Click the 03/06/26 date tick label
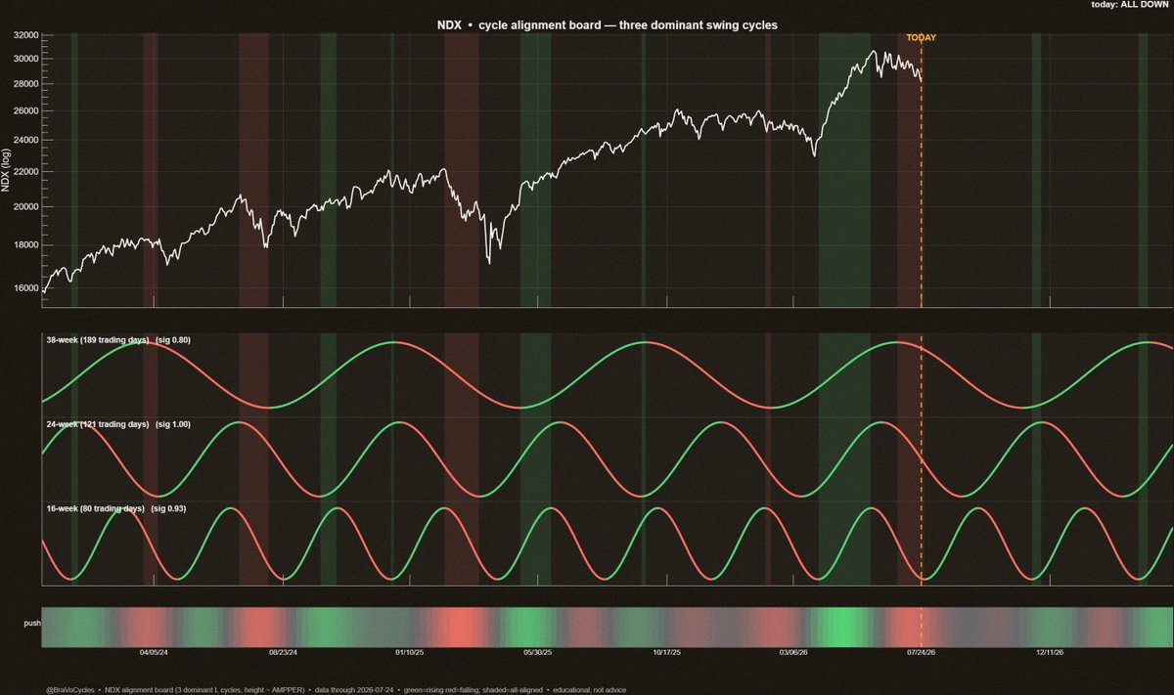 pyautogui.click(x=793, y=652)
